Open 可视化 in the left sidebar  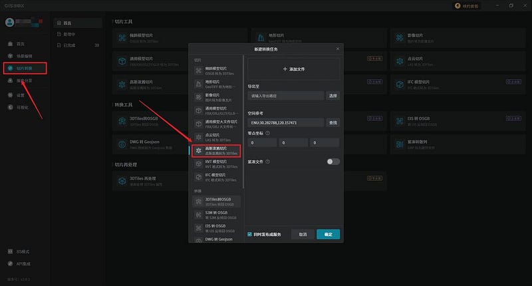click(x=18, y=107)
